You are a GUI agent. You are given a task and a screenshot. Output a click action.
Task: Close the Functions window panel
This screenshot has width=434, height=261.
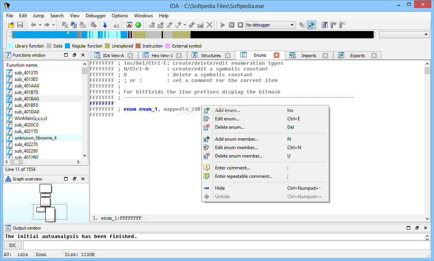coord(83,55)
